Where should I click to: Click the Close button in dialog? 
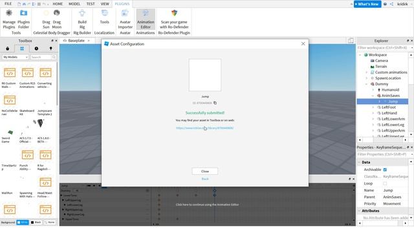[x=205, y=171]
